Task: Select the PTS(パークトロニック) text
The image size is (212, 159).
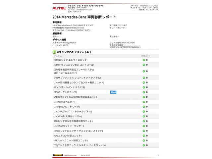Action: [65, 92]
